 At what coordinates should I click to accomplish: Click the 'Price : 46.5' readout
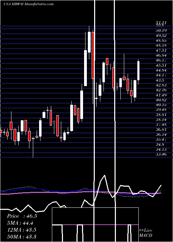coord(22,216)
